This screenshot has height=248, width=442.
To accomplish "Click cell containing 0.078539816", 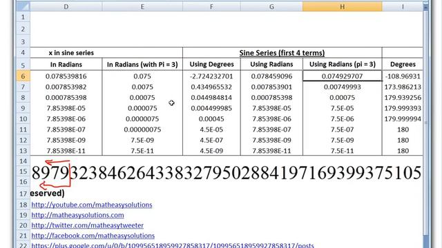I will pyautogui.click(x=66, y=76).
